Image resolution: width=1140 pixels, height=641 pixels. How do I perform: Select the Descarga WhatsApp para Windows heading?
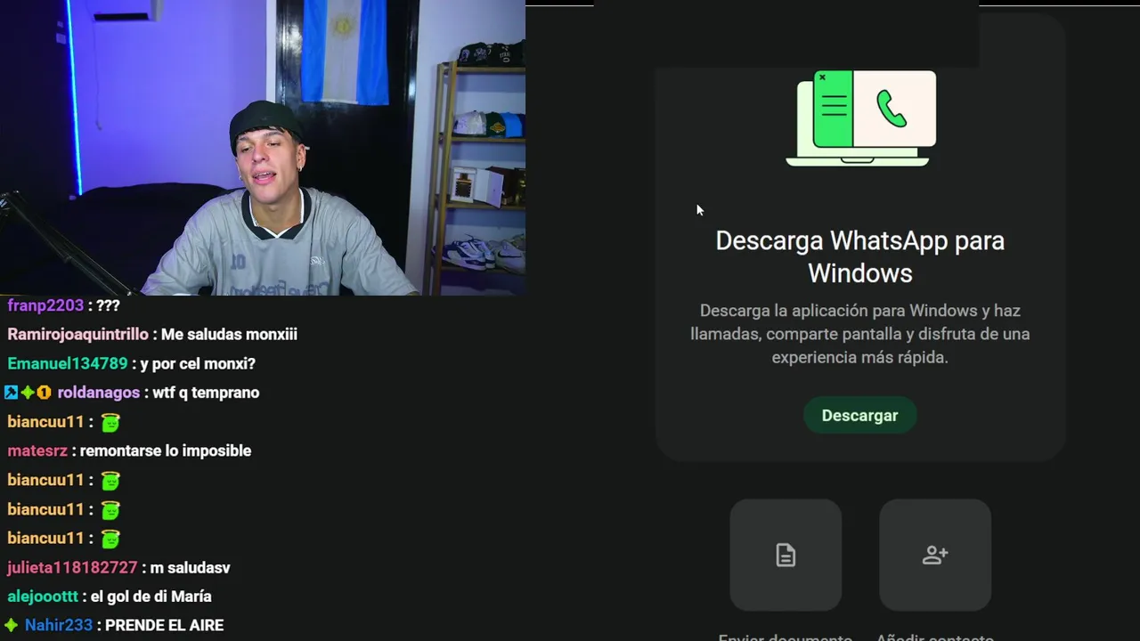(x=860, y=256)
